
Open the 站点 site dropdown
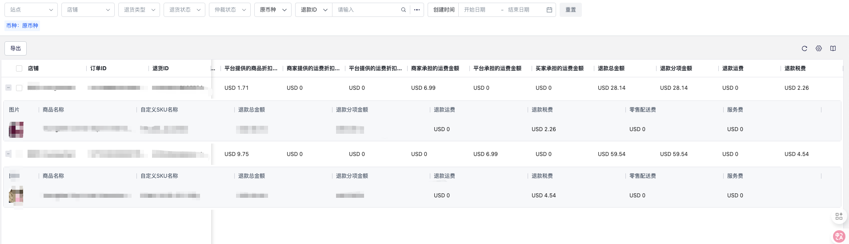coord(31,10)
